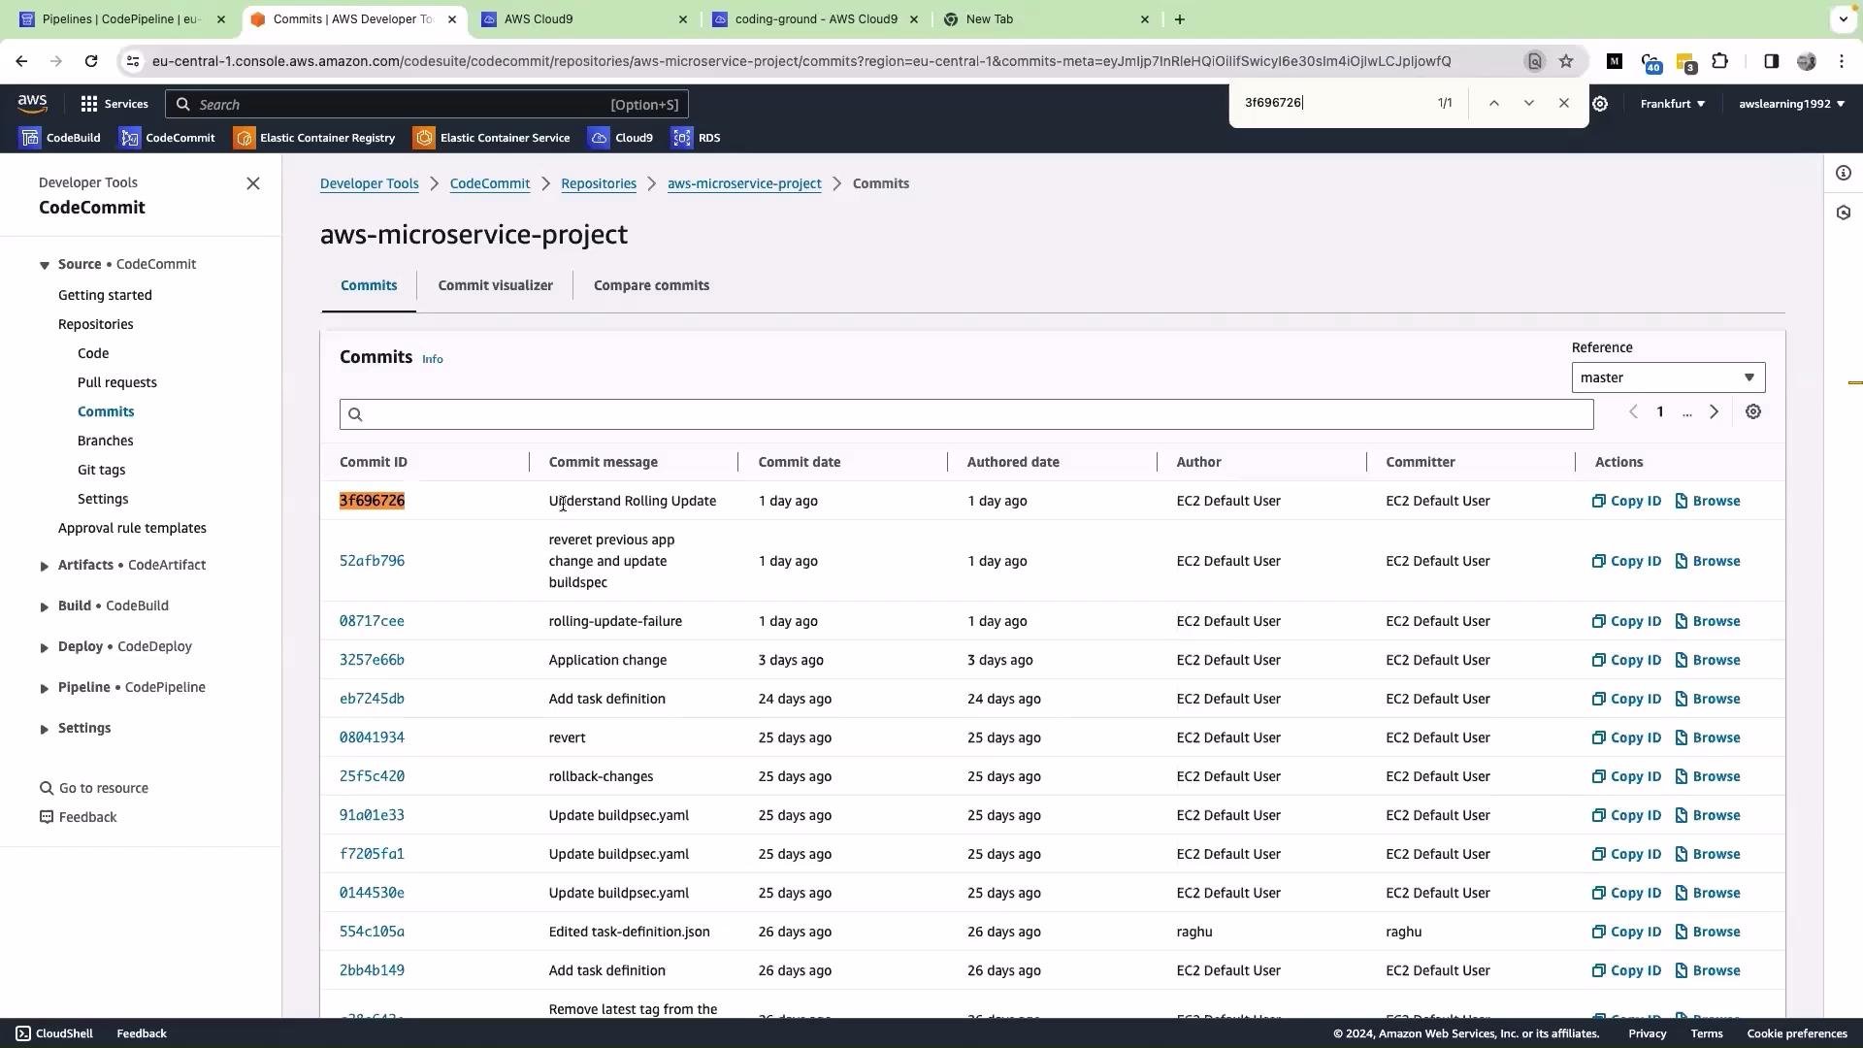Switch to coding-ground Cloud9 browser tab
1863x1048 pixels.
(x=815, y=19)
